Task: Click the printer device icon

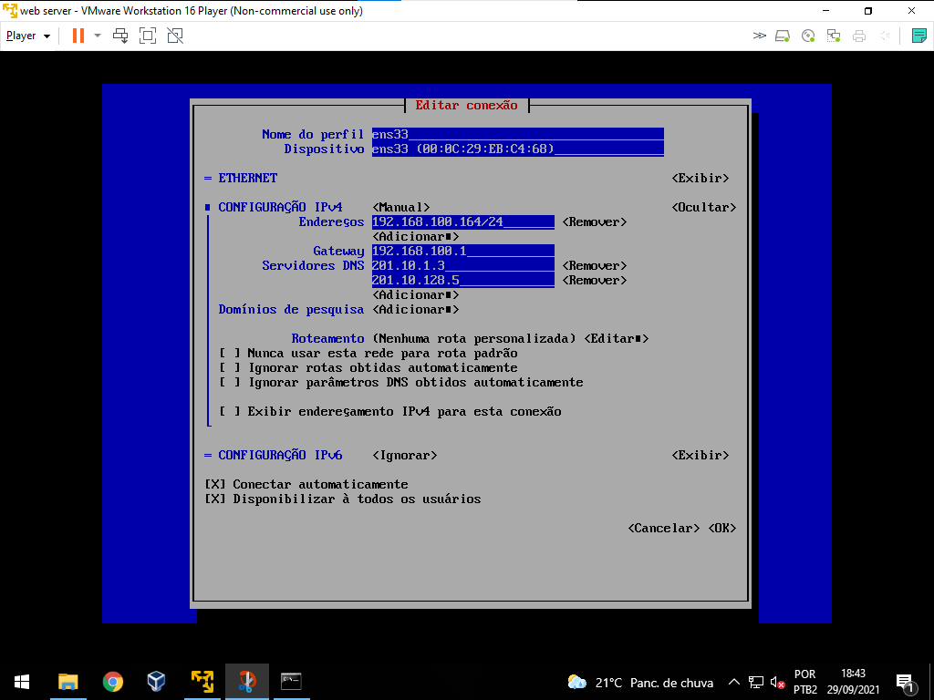Action: (859, 36)
